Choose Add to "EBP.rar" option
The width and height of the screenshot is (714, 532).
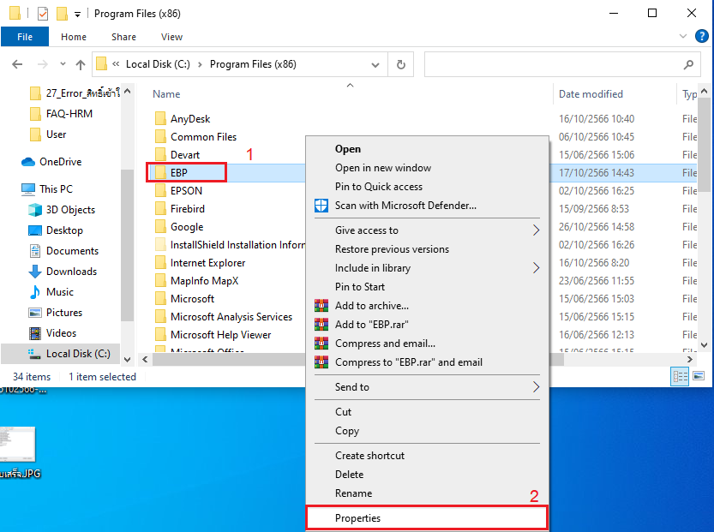(374, 325)
